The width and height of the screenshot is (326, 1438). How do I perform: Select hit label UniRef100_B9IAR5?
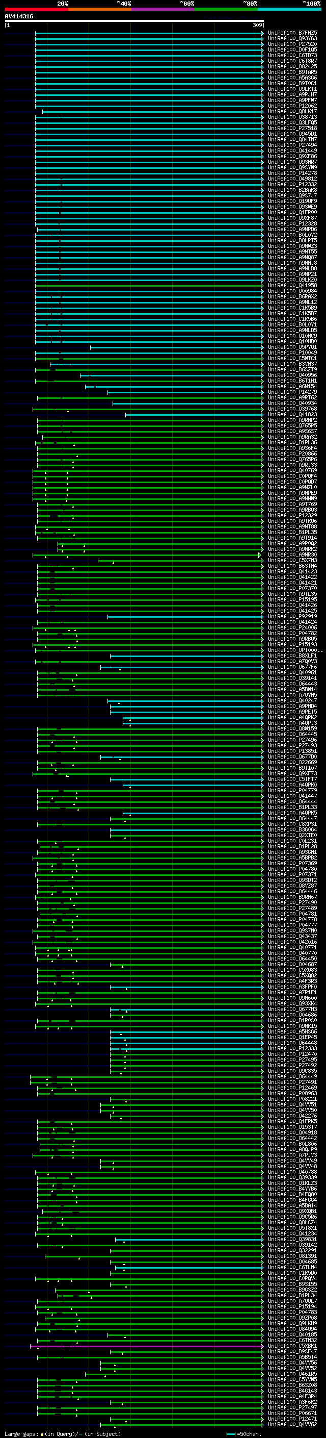292,72
